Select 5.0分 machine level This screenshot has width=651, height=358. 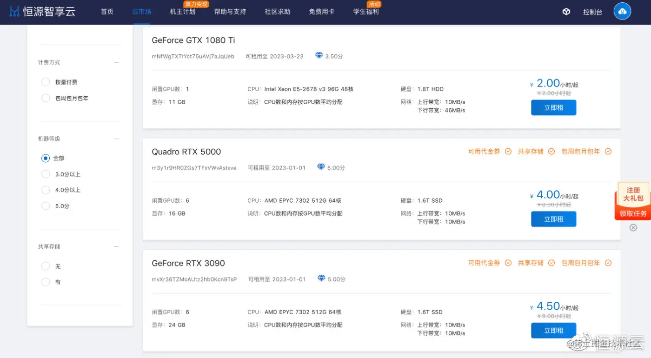46,206
